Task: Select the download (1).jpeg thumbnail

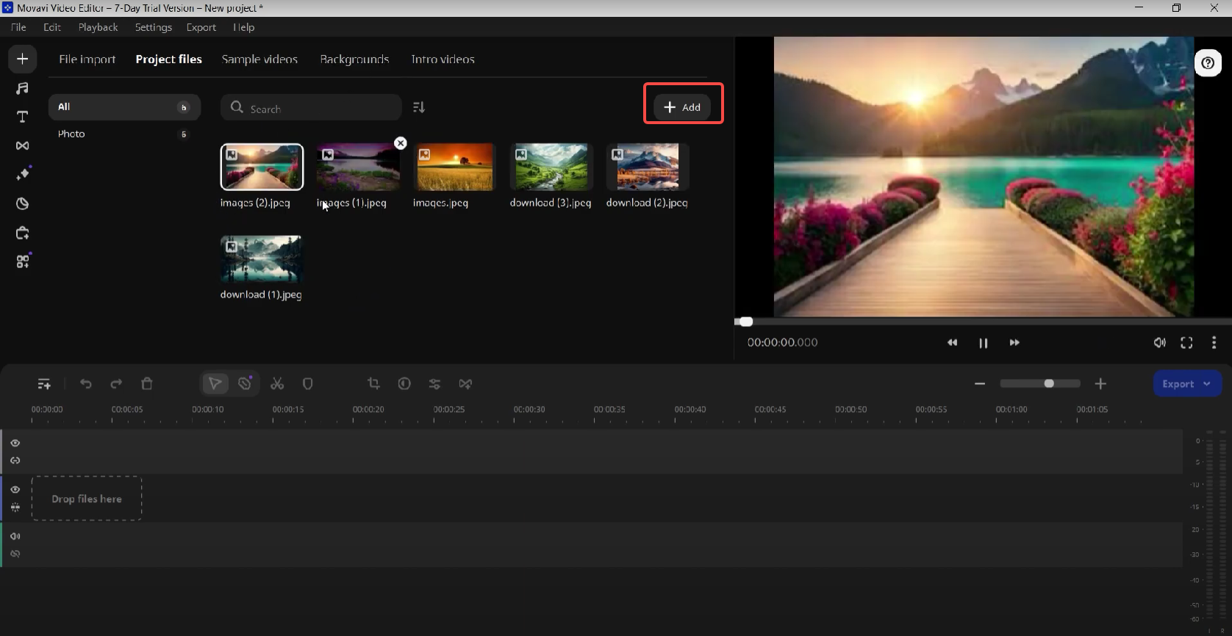Action: 262,259
